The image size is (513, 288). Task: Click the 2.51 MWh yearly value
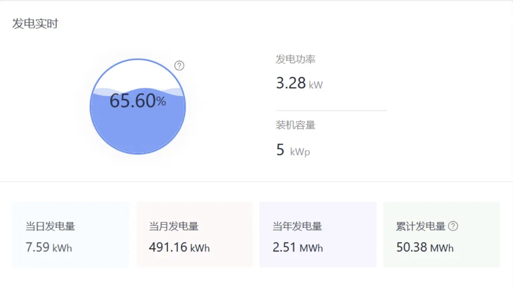(x=297, y=248)
